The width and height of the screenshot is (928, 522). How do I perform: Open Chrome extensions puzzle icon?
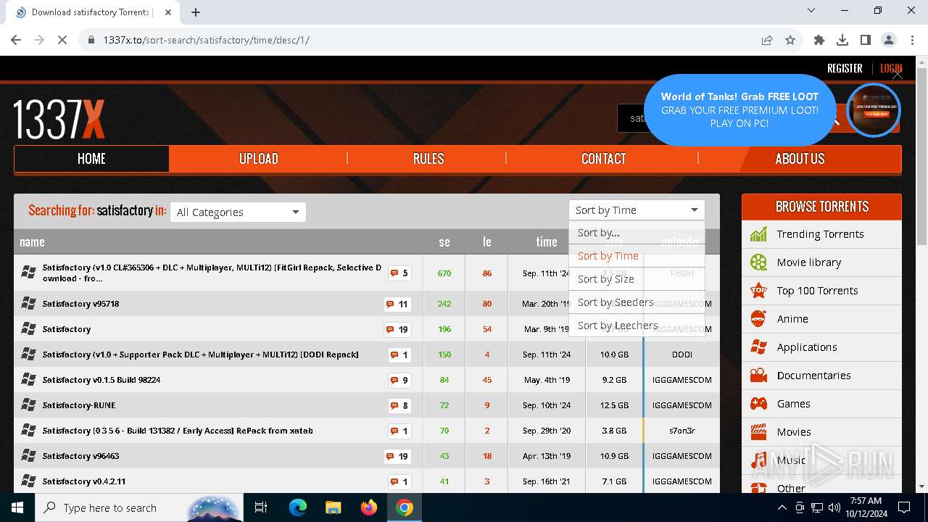[x=819, y=40]
